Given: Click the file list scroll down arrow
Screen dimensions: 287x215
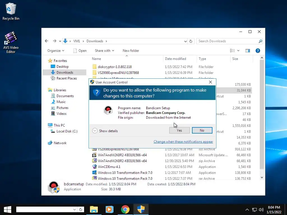Looking at the screenshot, I should point(262,177).
